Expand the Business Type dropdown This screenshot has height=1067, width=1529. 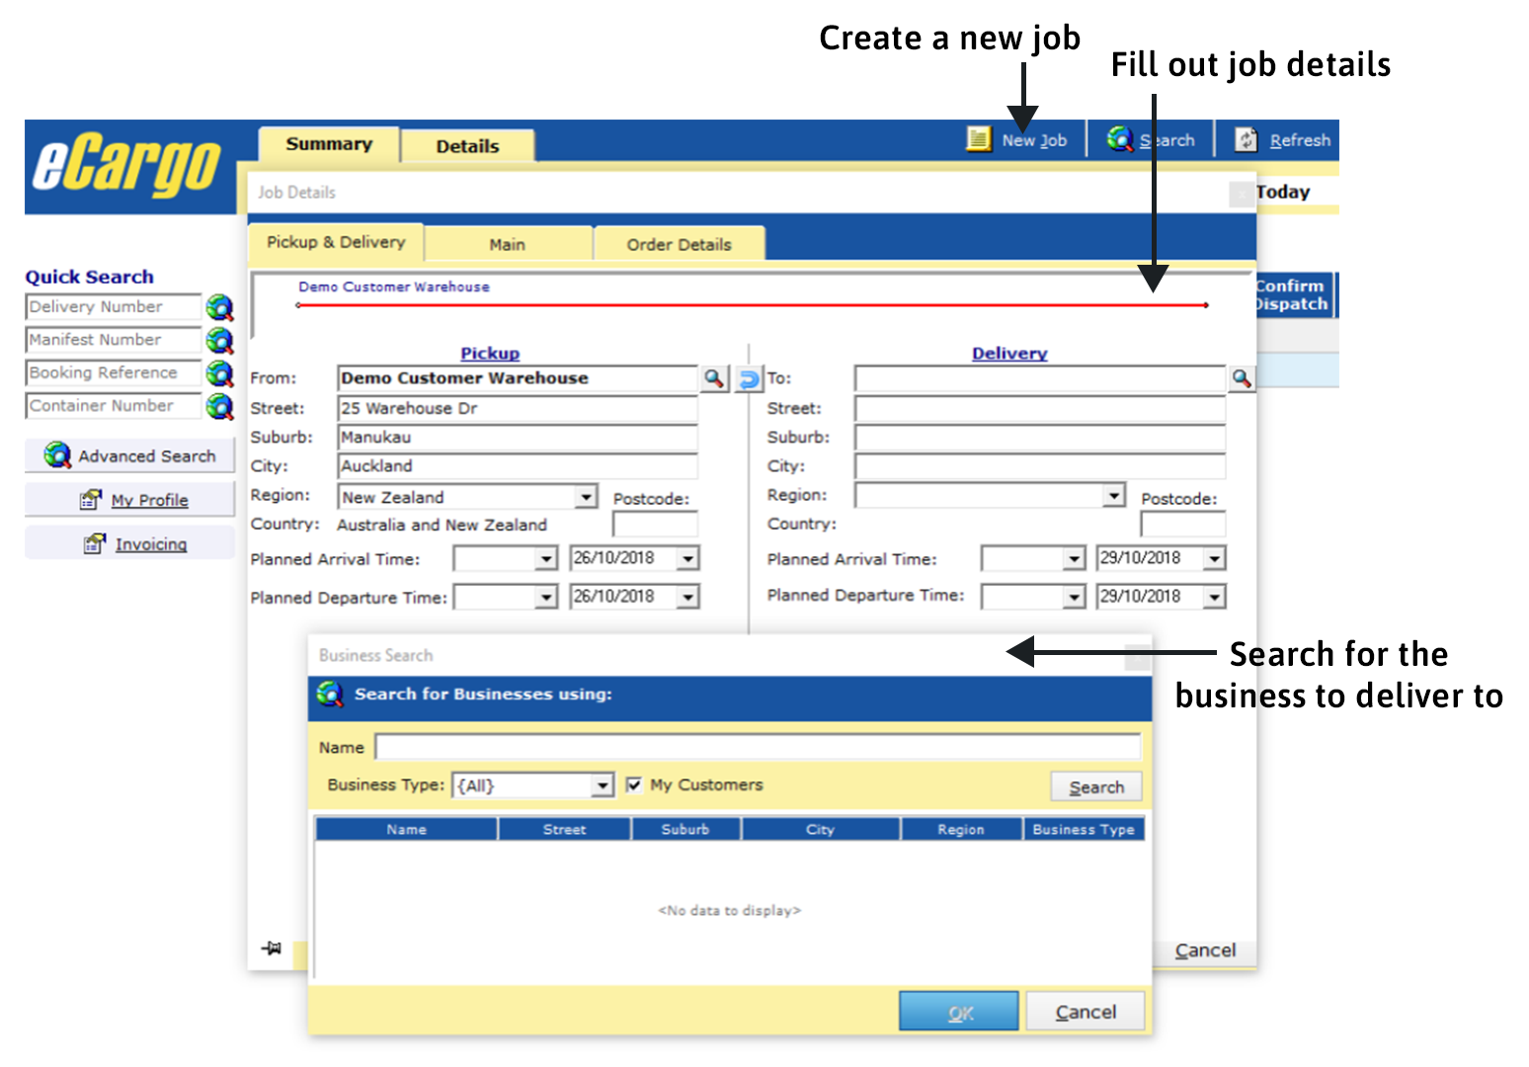tap(603, 785)
